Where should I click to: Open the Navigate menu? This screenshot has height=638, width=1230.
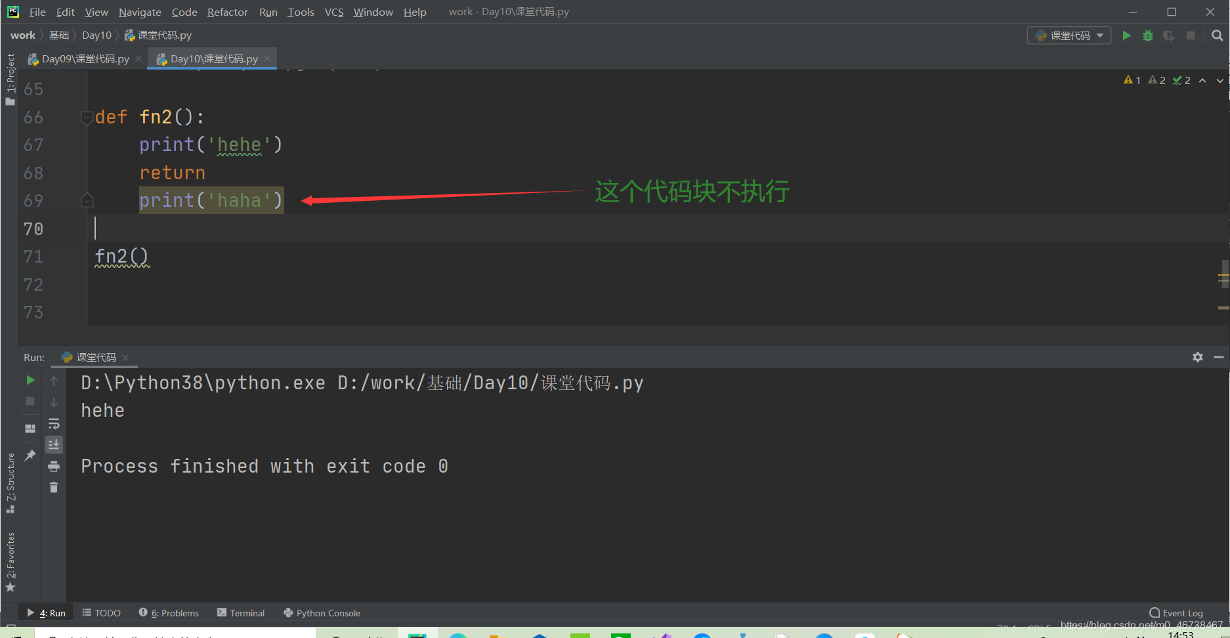pyautogui.click(x=140, y=12)
